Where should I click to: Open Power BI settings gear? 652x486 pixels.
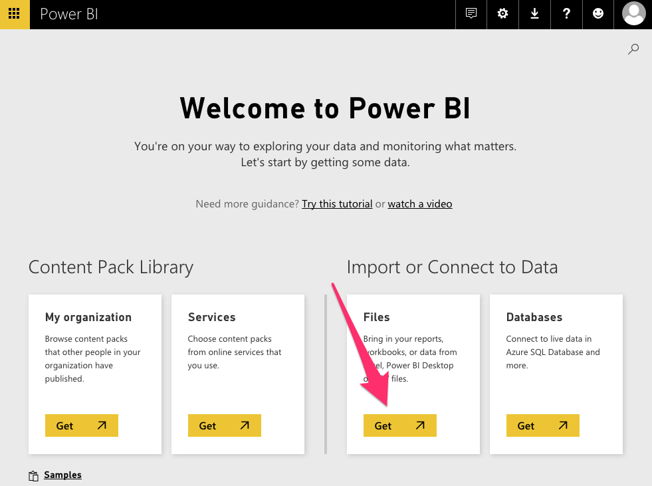coord(502,14)
